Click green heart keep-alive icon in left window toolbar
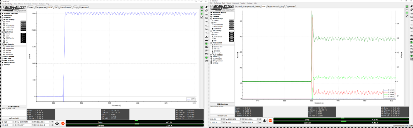This screenshot has height=128, width=413. [x=206, y=57]
